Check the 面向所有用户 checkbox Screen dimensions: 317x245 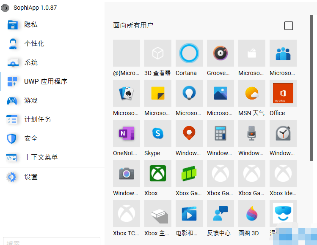pyautogui.click(x=289, y=26)
